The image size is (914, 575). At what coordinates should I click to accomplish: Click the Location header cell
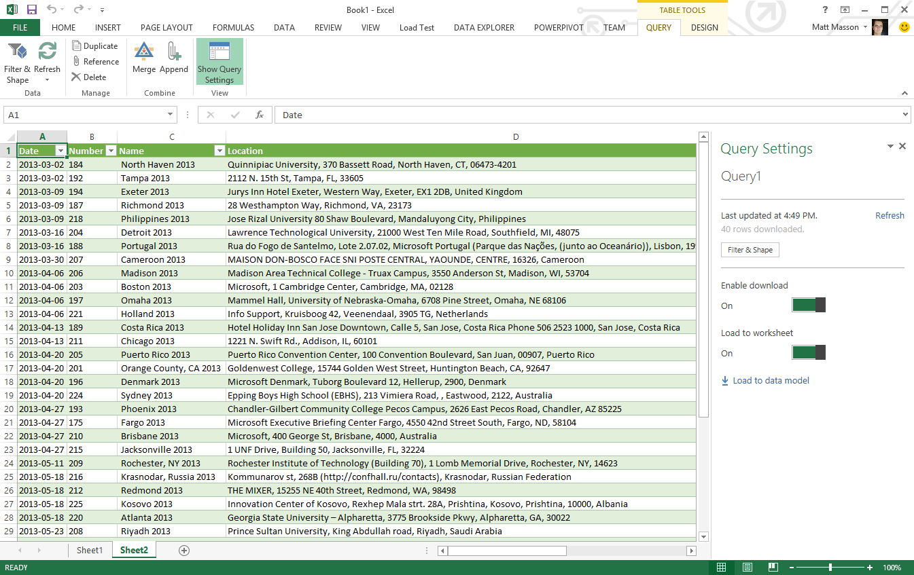[x=461, y=151]
